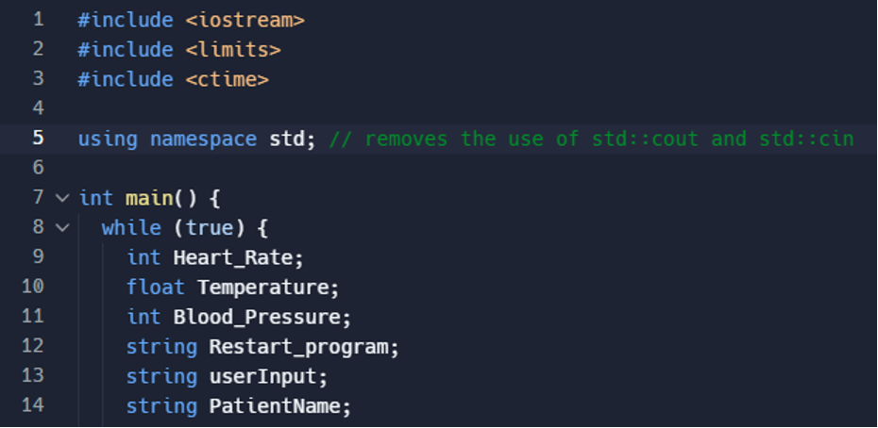Place cursor on the <iostream> include
The image size is (878, 428).
pos(245,20)
